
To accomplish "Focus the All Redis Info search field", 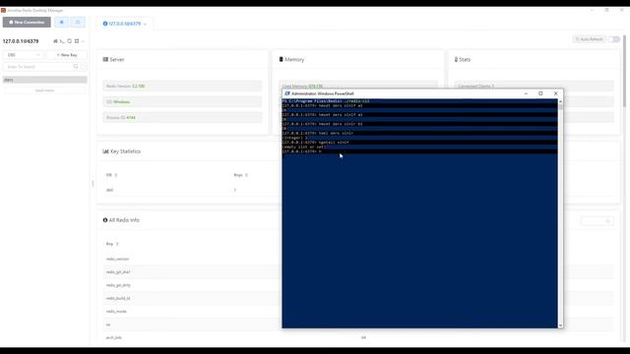I will coord(597,220).
